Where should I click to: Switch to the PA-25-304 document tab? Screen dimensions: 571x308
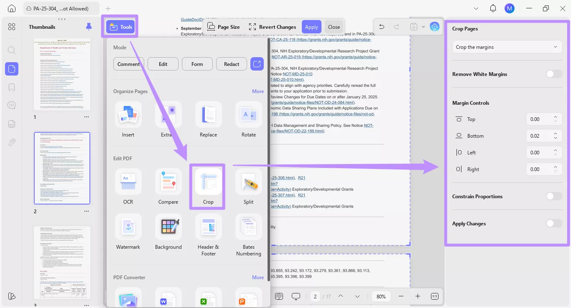[61, 8]
